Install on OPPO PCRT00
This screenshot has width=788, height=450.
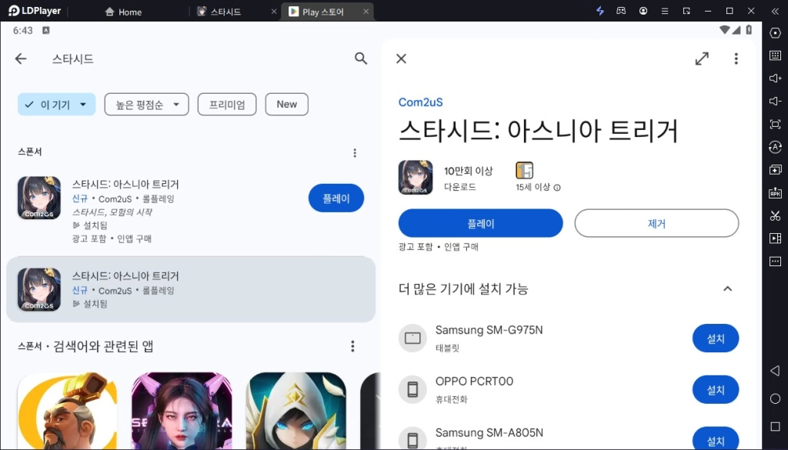click(x=715, y=390)
